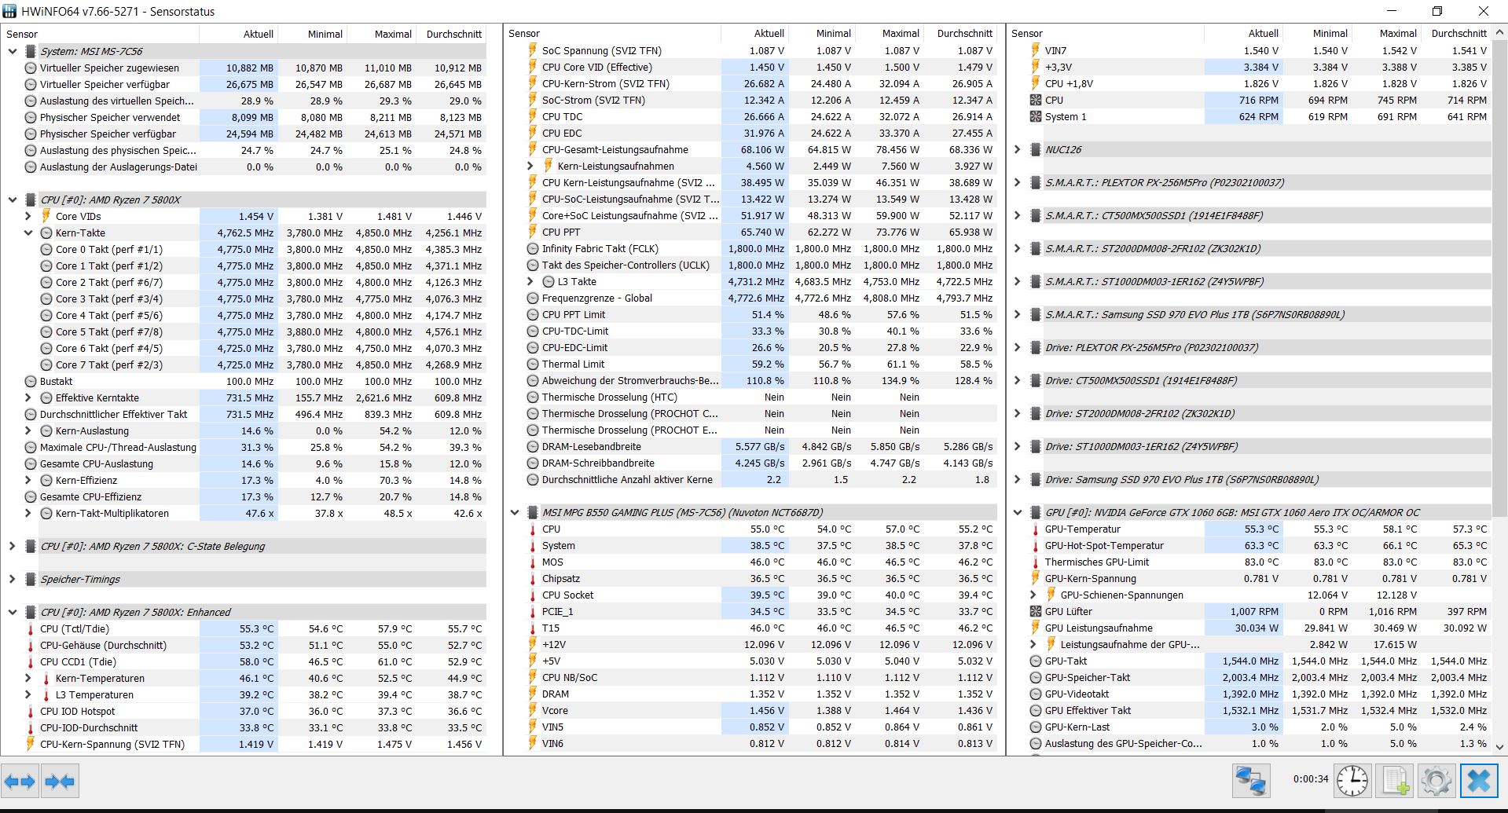Screen dimensions: 1508x813
Task: Collapse the GPU [#0] NVIDIA GeForce group
Action: point(1018,512)
